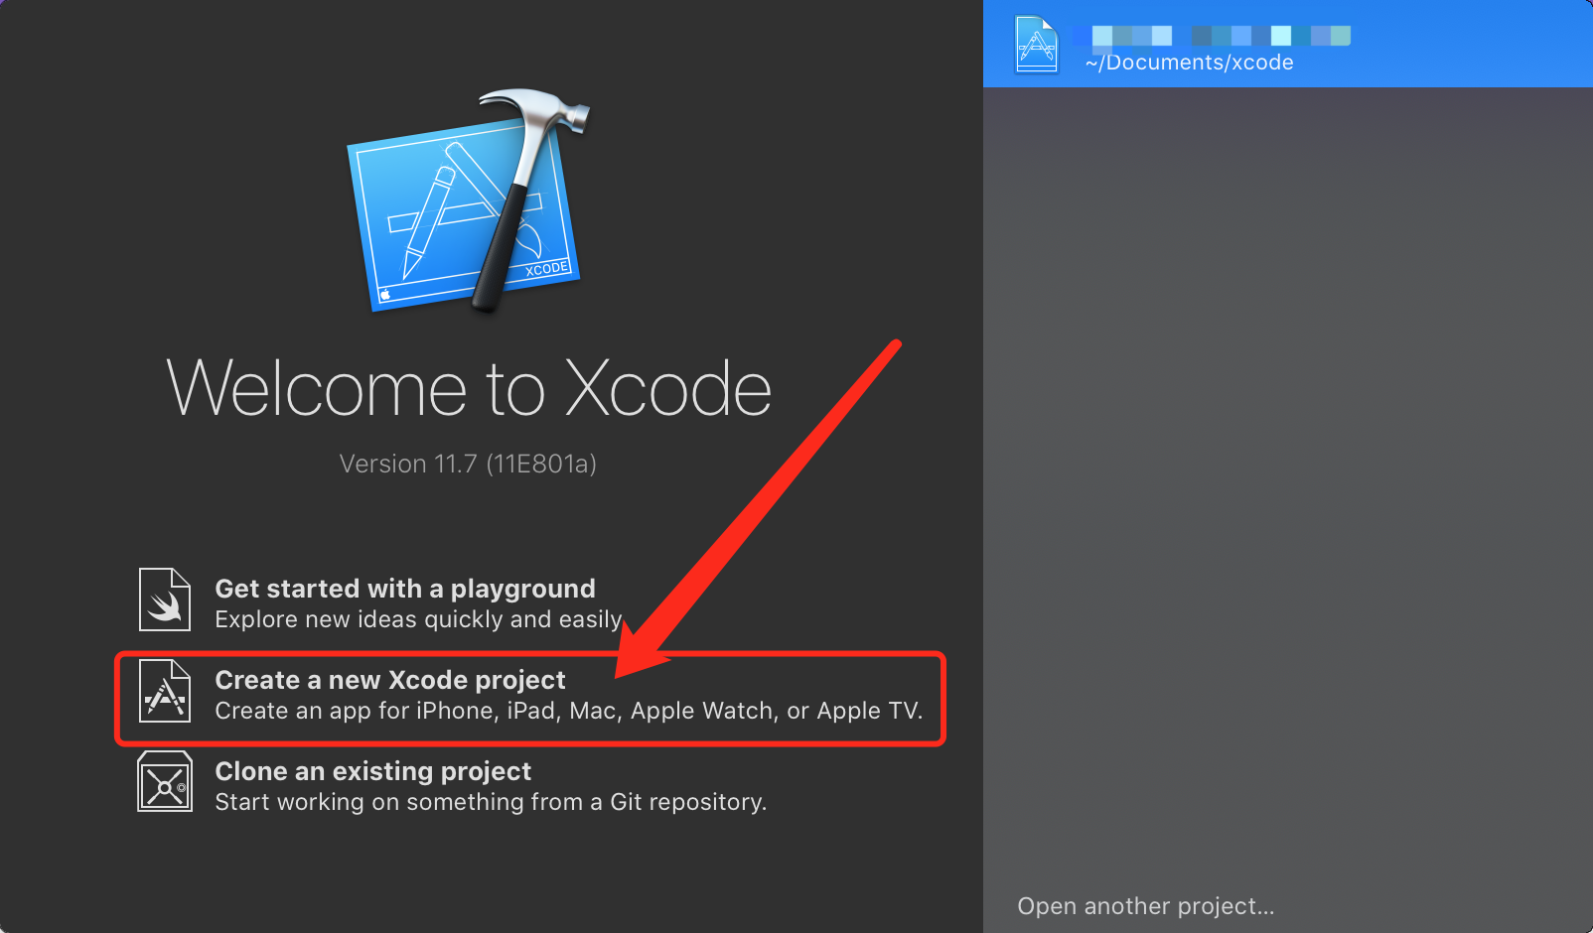Click the Version 11.7 (11E801a) text
1593x933 pixels.
[468, 464]
